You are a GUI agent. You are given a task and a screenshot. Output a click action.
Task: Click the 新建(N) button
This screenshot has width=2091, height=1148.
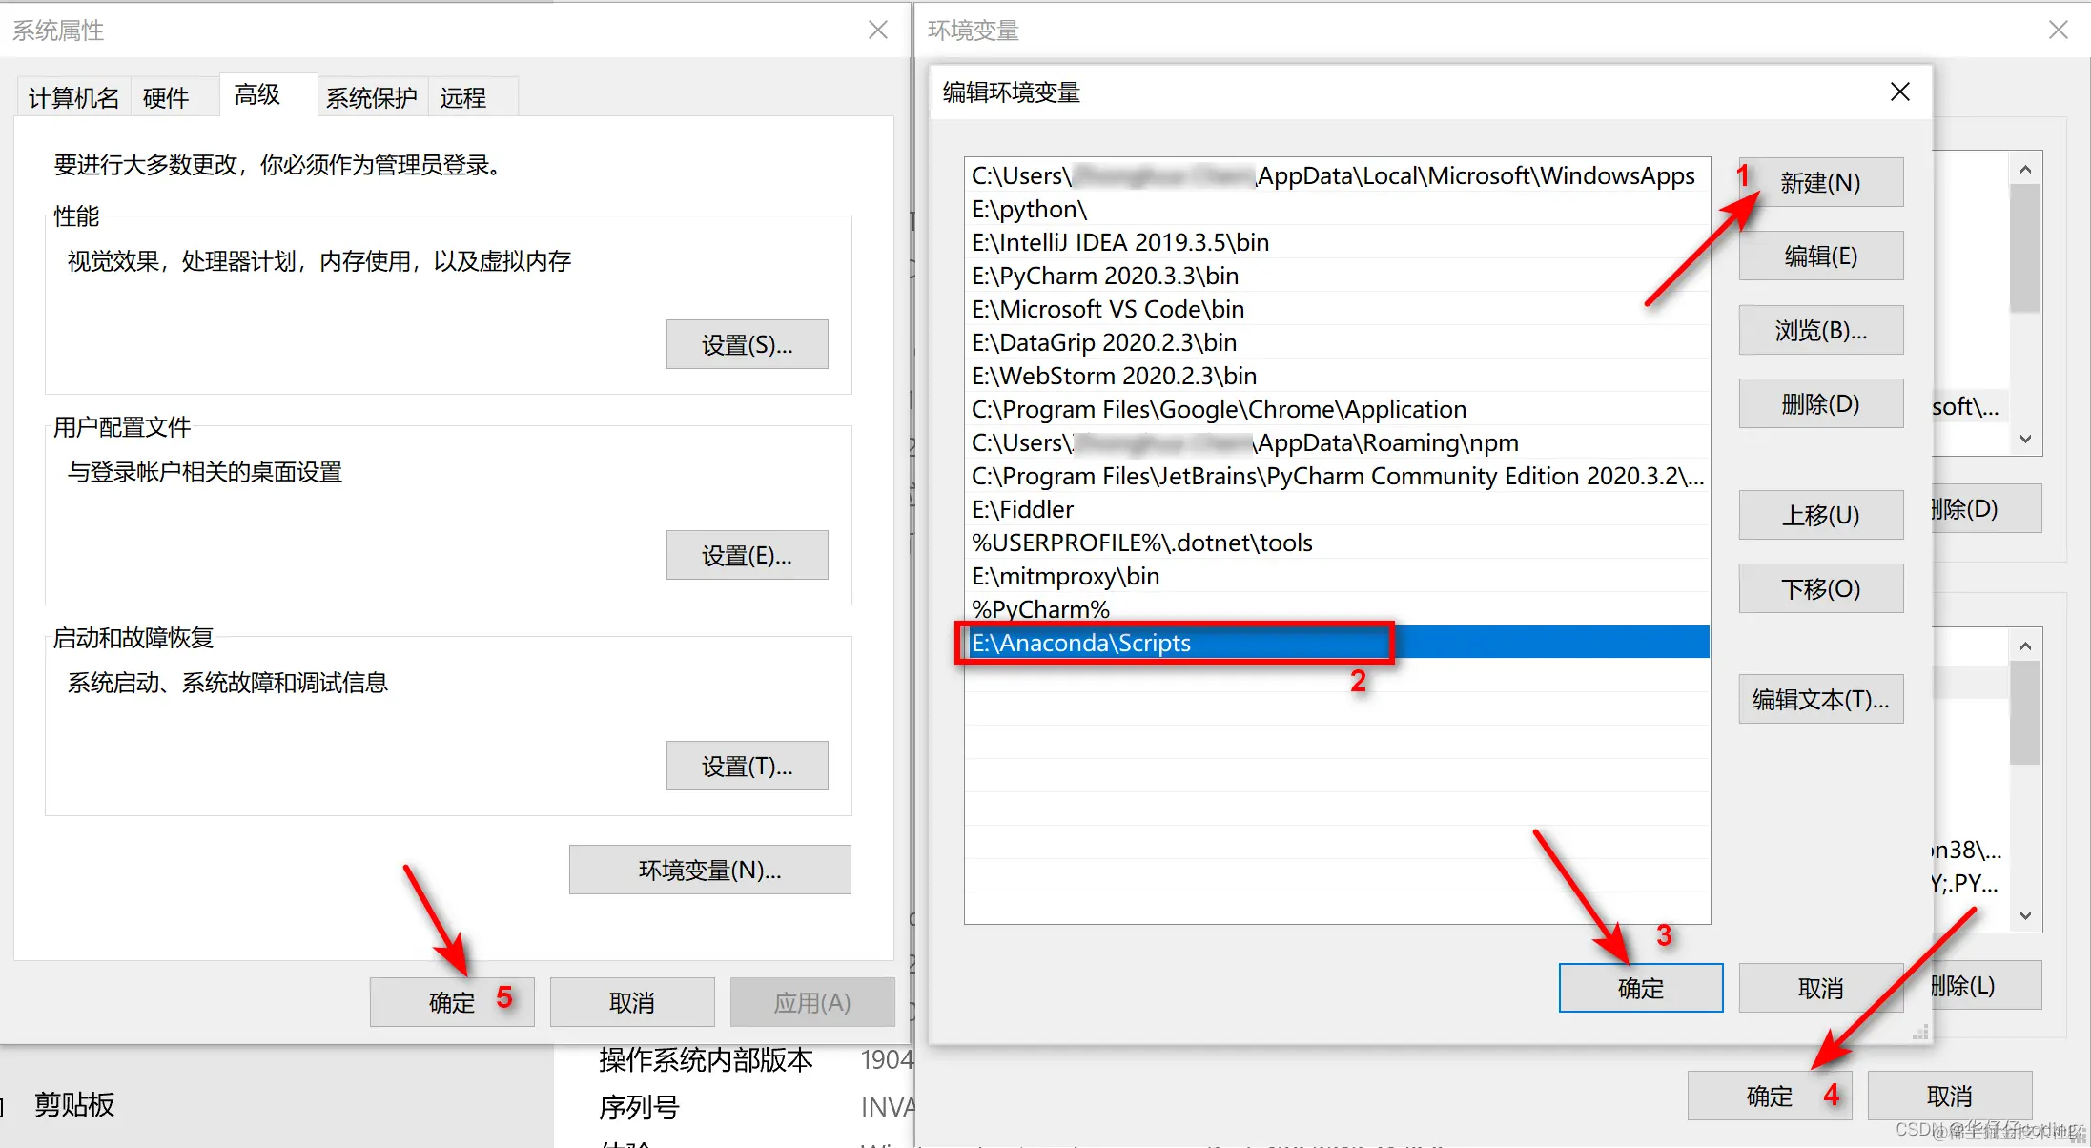click(1820, 182)
